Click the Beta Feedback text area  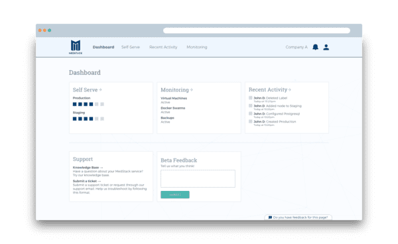tap(198, 178)
